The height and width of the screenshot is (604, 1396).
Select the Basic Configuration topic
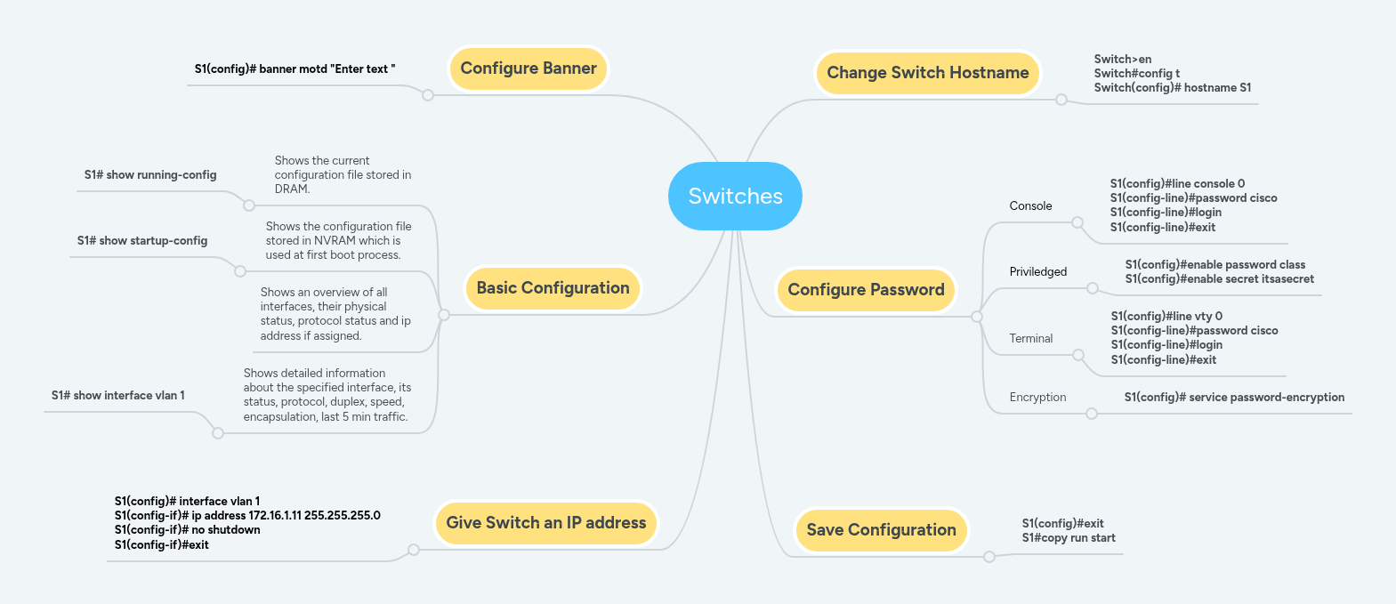click(553, 288)
